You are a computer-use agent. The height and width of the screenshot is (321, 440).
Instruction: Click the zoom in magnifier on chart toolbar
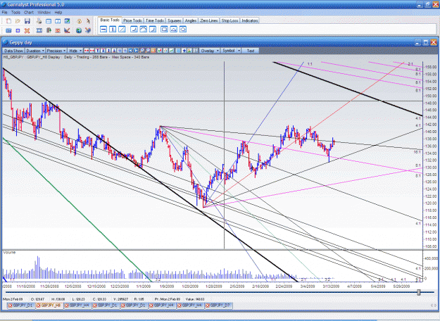[x=142, y=51]
